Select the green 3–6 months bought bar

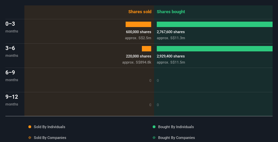tap(215, 49)
